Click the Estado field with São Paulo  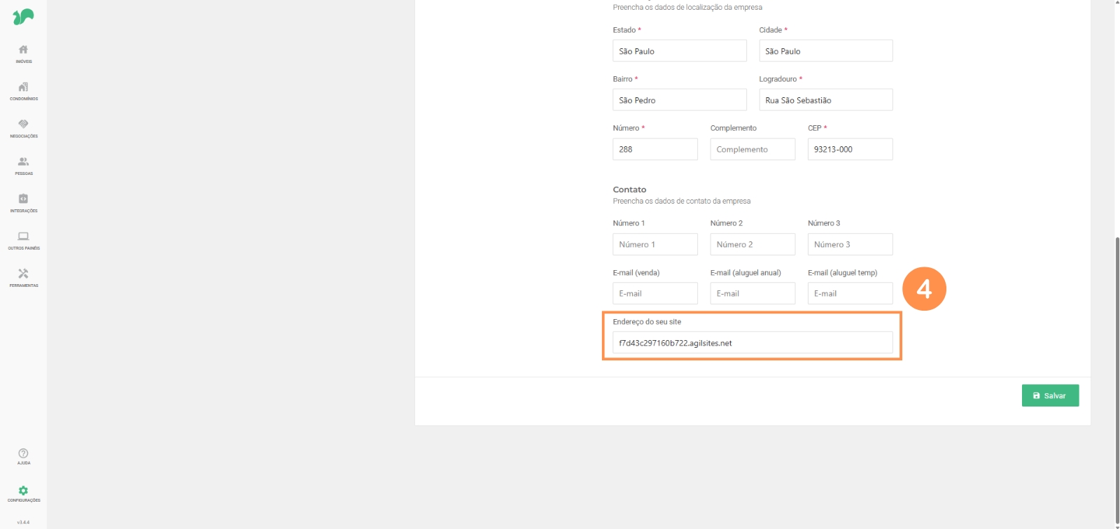pos(679,51)
